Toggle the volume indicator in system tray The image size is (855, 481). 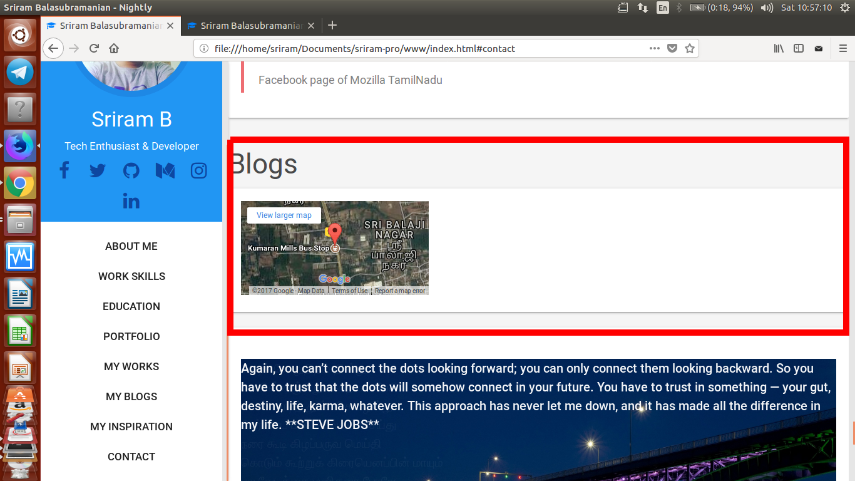[x=767, y=7]
